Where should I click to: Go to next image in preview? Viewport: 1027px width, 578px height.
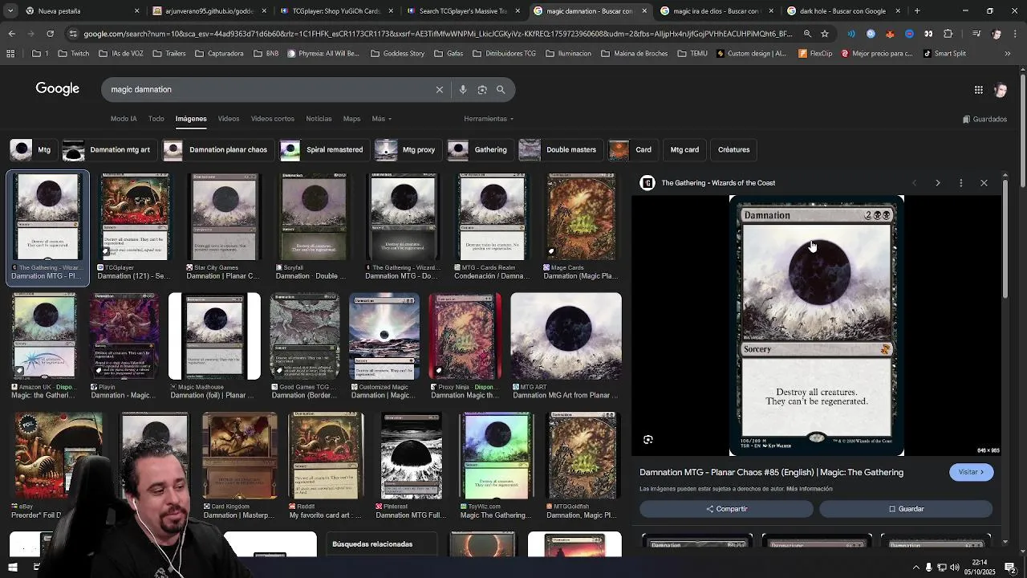pyautogui.click(x=937, y=183)
